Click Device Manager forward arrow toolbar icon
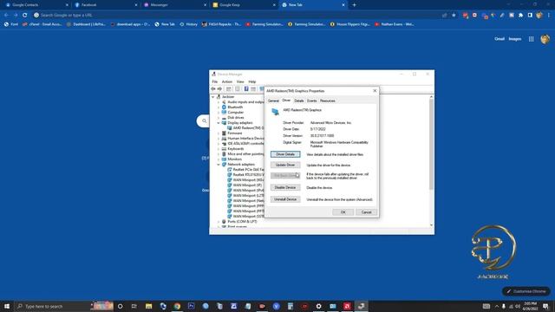Image resolution: width=555 pixels, height=312 pixels. (x=219, y=88)
